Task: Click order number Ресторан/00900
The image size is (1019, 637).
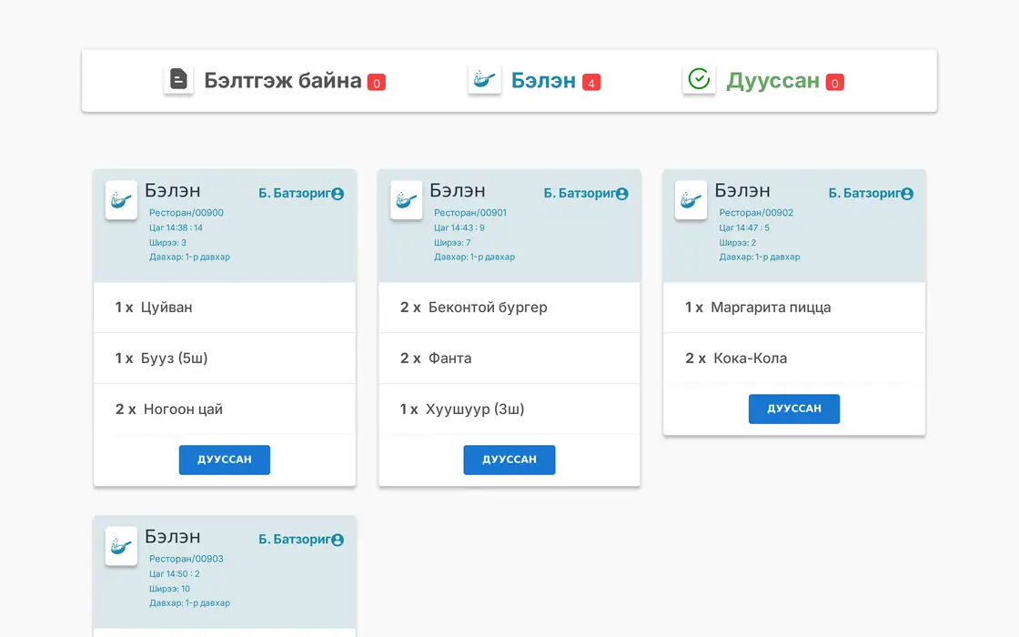Action: point(187,213)
